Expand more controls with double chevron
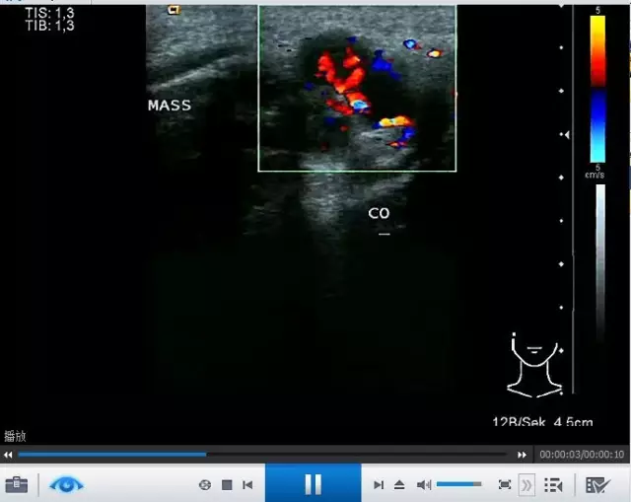 tap(526, 485)
